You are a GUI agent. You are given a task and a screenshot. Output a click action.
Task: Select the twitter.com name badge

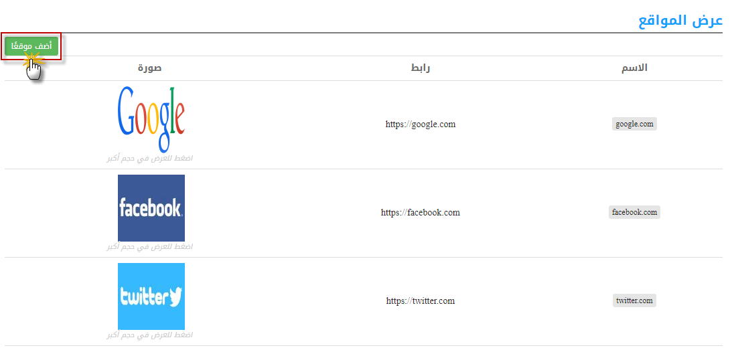pos(634,300)
